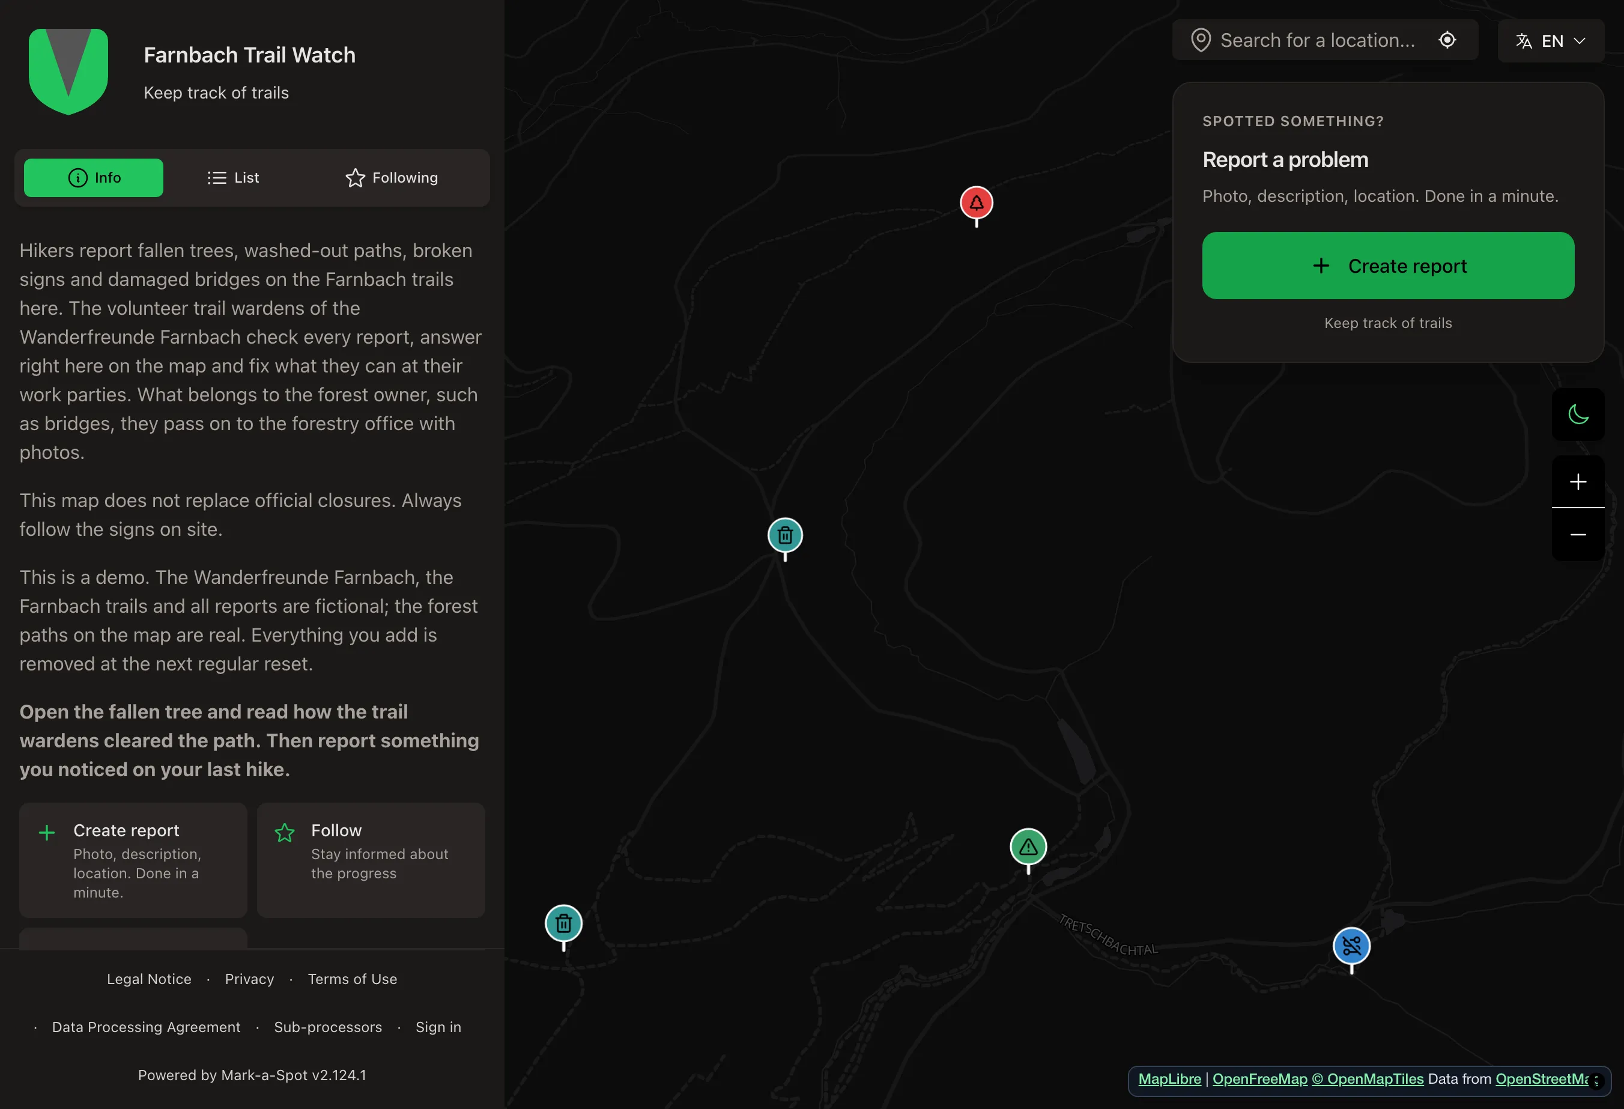Open the OpenStreetMap attribution link
Screen dimensions: 1624x1109
click(x=1542, y=1079)
